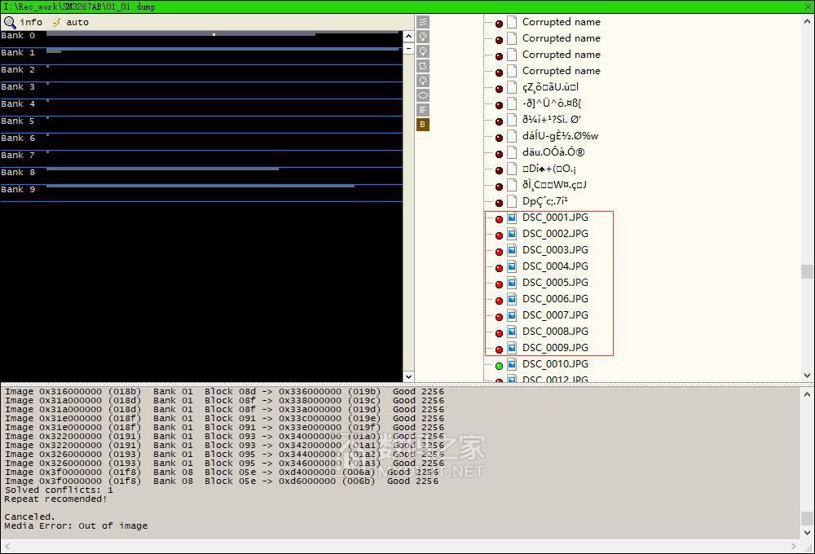Click 'Media Error: Out of image' log line

[76, 526]
